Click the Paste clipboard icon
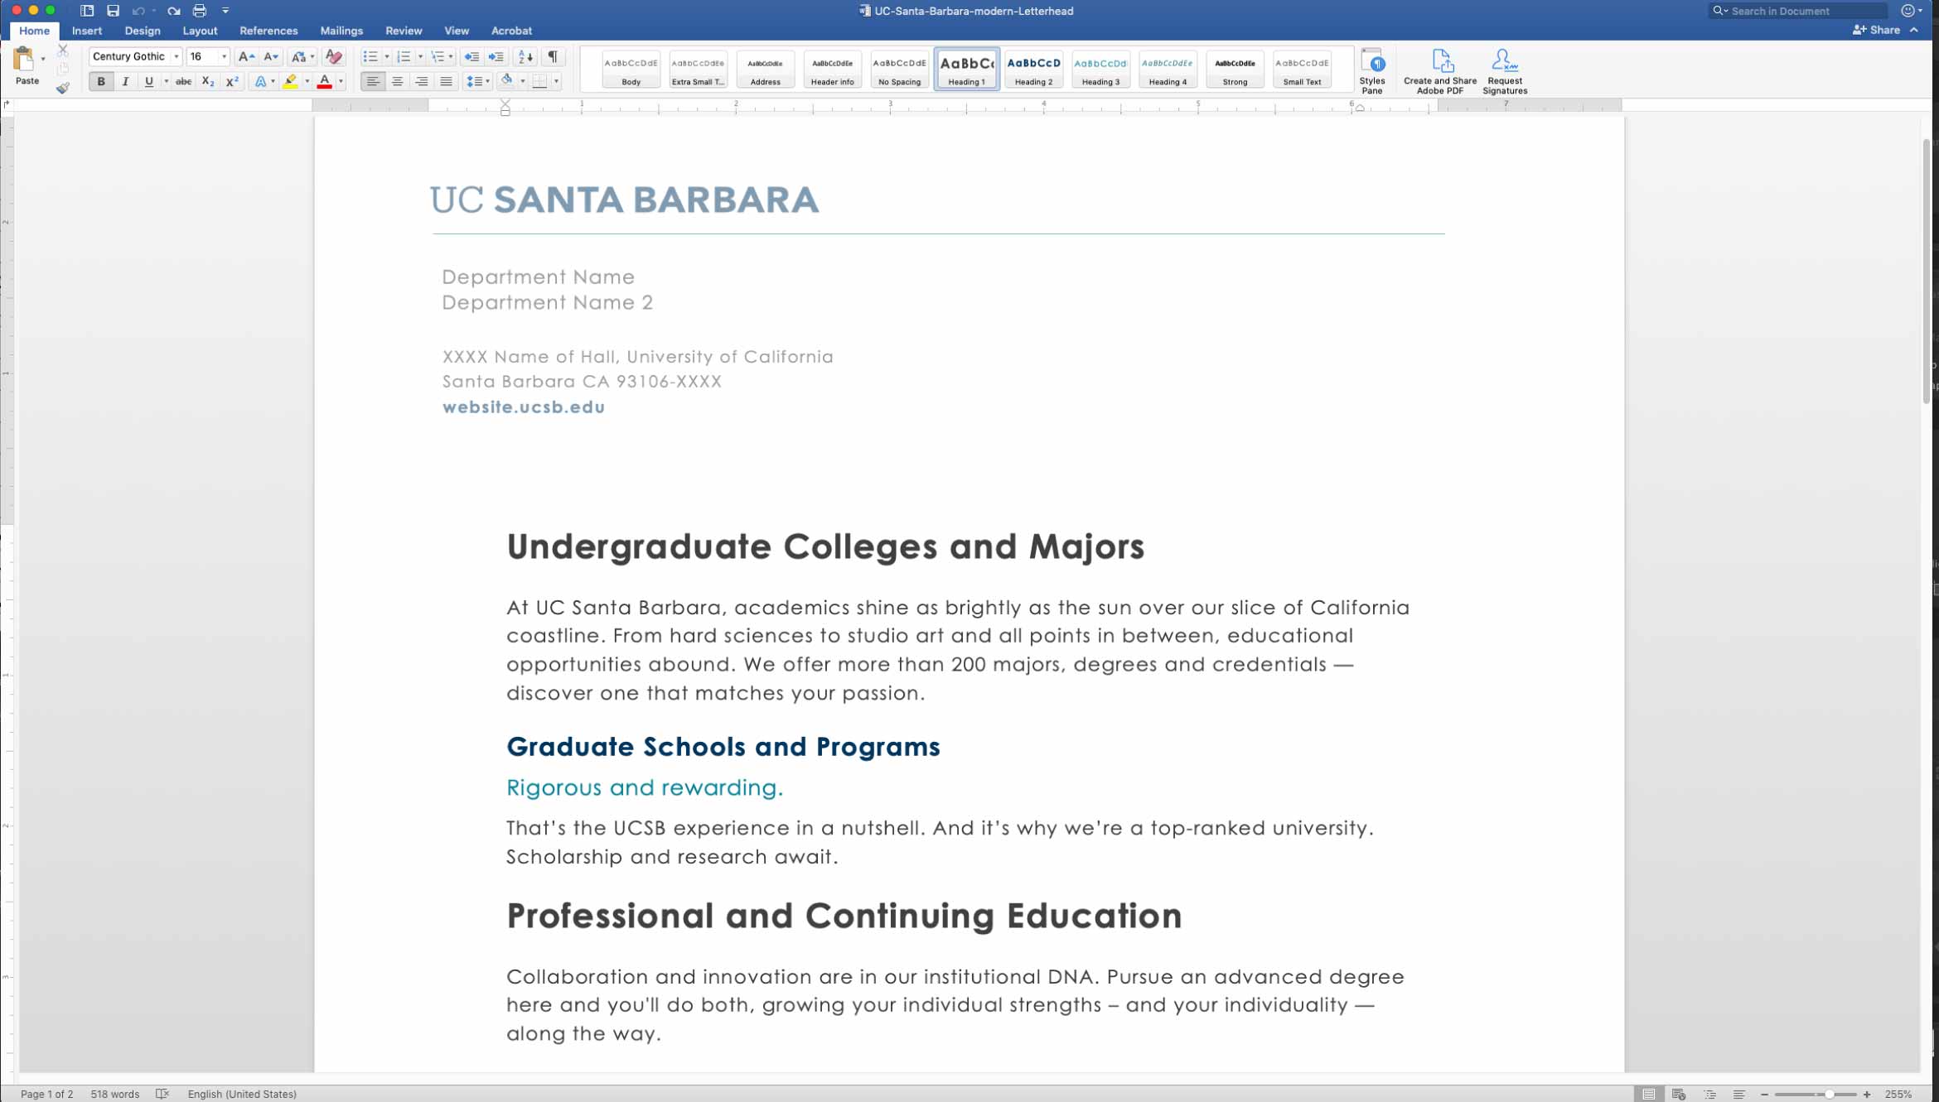Image resolution: width=1939 pixels, height=1102 pixels. pyautogui.click(x=24, y=60)
